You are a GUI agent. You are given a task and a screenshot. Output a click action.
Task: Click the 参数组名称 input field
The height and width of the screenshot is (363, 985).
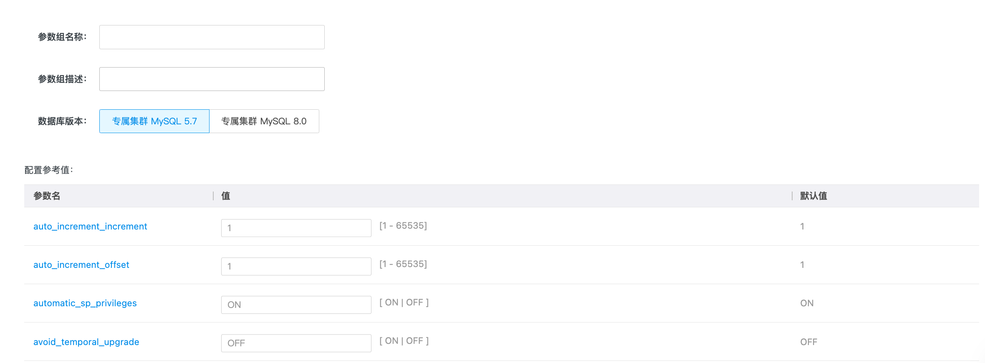coord(212,37)
